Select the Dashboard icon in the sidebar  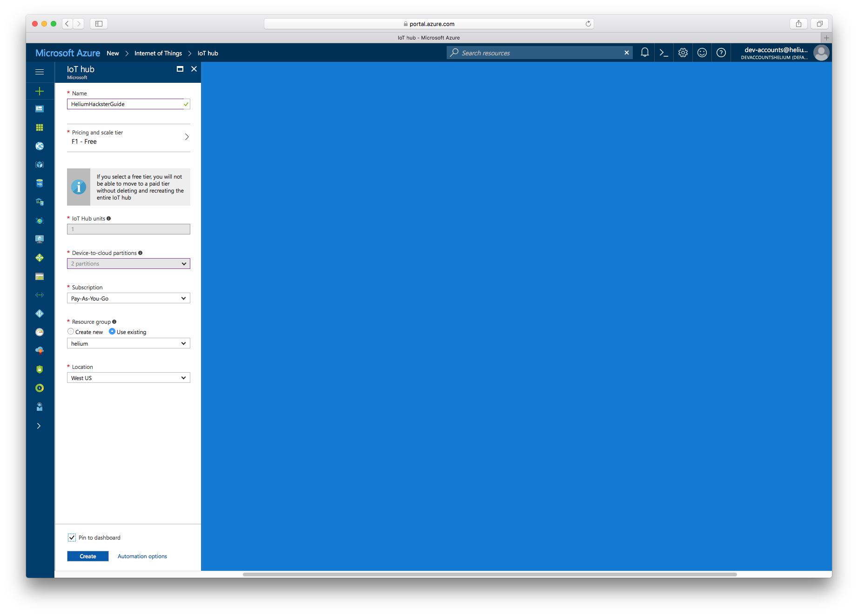point(40,108)
